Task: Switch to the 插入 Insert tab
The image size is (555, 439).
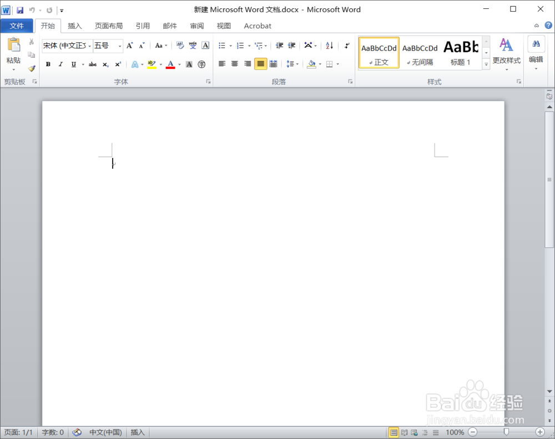Action: (x=75, y=26)
